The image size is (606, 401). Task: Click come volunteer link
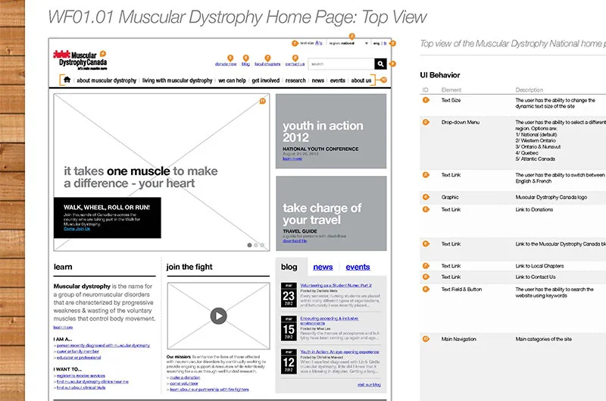point(184,384)
